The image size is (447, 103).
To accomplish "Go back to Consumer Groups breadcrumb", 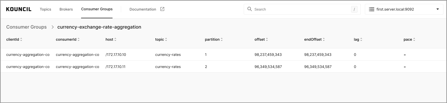I will 27,27.
